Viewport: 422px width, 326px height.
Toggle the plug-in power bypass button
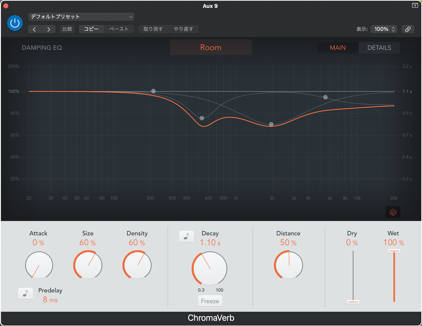pos(15,23)
